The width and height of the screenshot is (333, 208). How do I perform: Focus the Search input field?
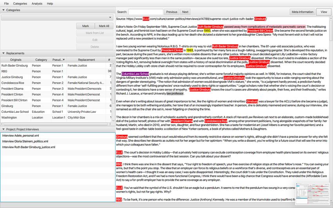pos(146,12)
